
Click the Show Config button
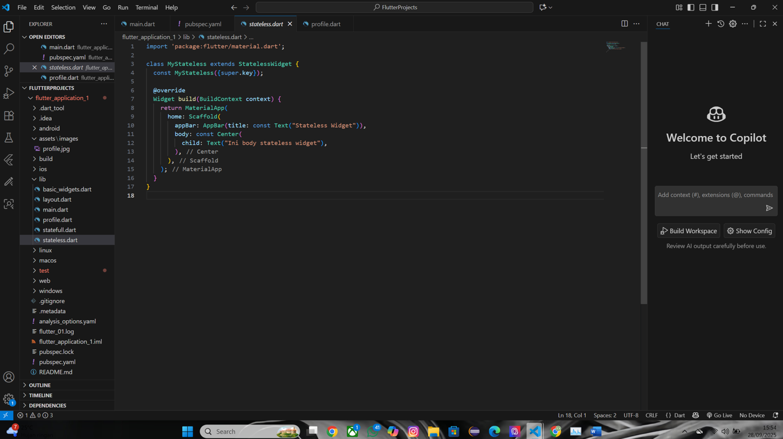tap(749, 231)
